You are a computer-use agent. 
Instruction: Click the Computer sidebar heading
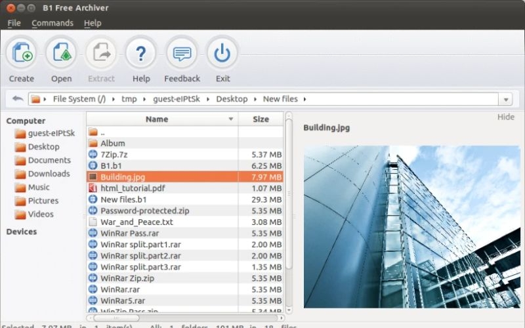coord(26,121)
